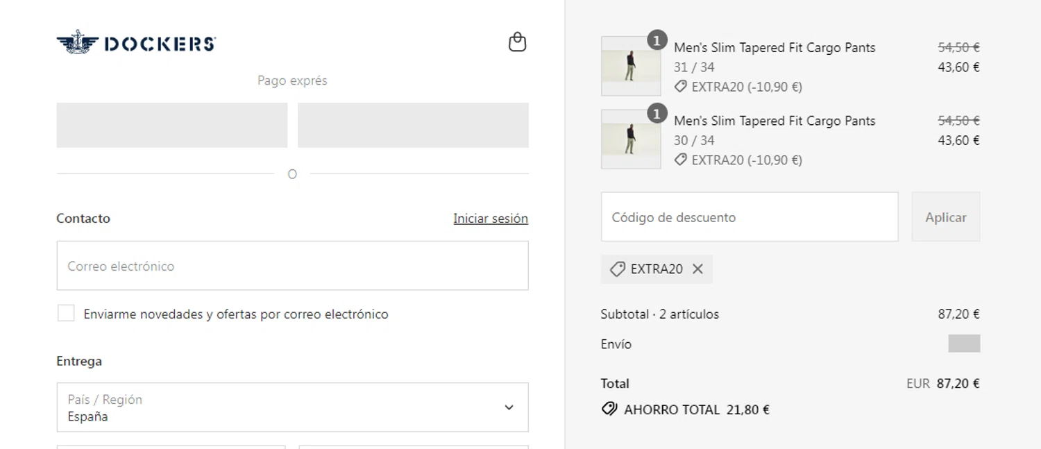Click the Iniciar sesión link

click(491, 218)
